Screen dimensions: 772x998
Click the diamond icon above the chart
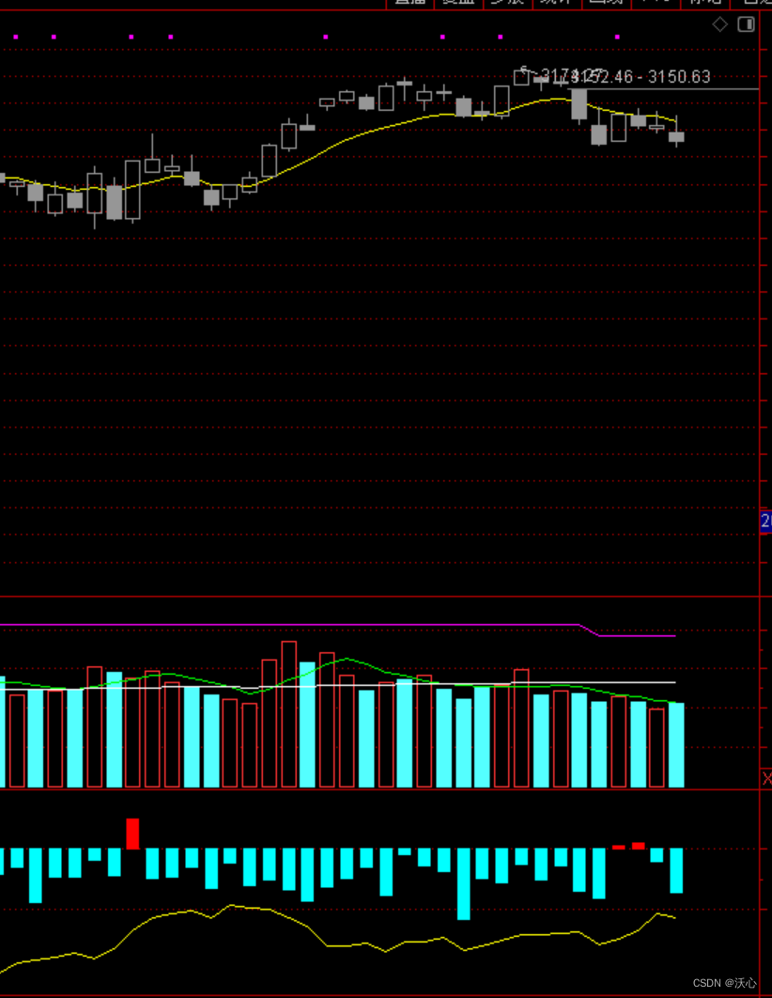click(x=719, y=24)
